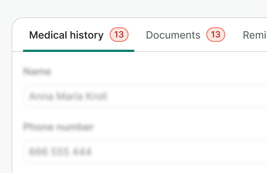The width and height of the screenshot is (267, 173).
Task: Switch to the Documents tab
Action: click(173, 35)
